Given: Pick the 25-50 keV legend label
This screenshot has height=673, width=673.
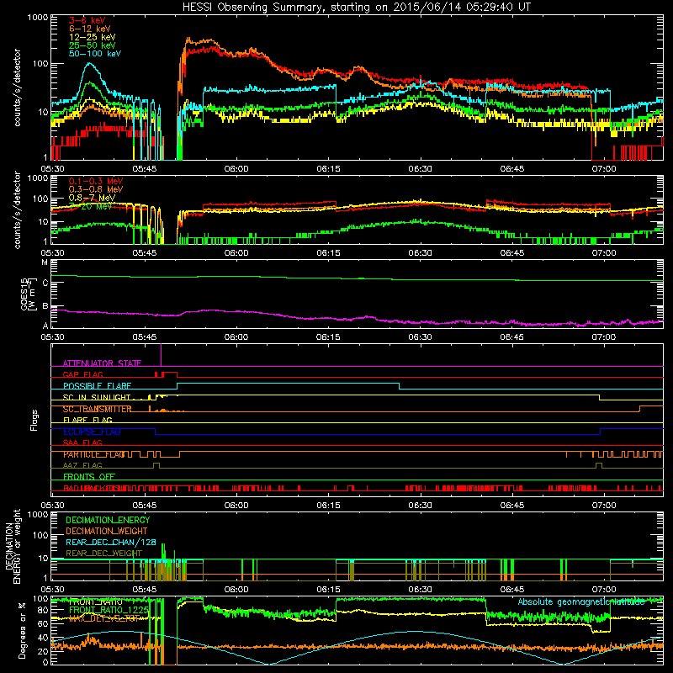Looking at the screenshot, I should [92, 45].
